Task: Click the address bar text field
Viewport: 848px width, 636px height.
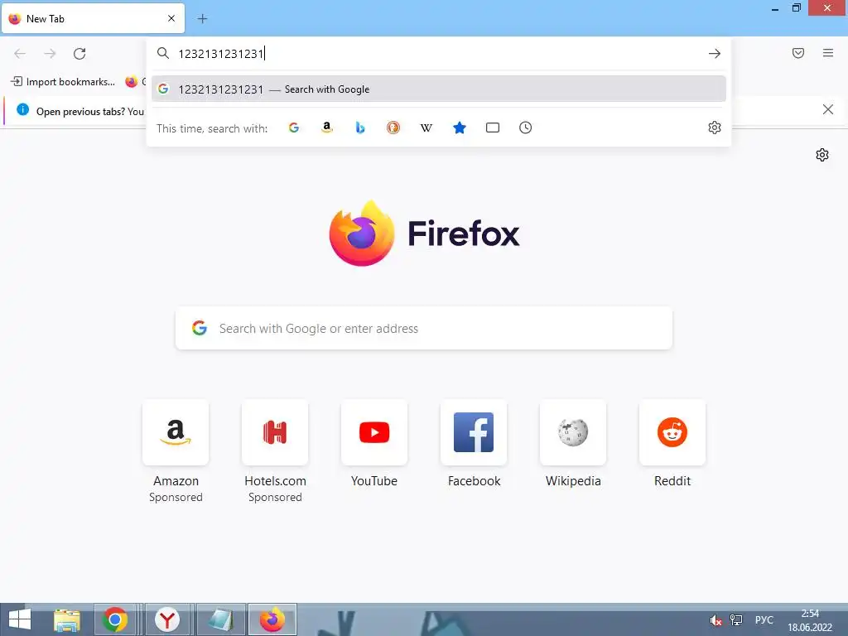Action: point(438,54)
